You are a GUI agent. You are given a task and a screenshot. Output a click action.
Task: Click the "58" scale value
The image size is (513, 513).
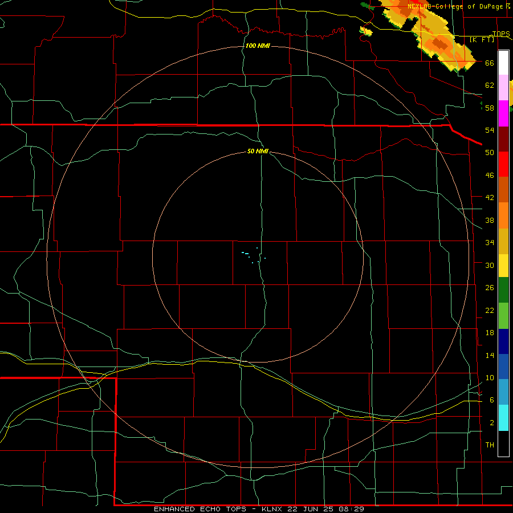click(490, 108)
